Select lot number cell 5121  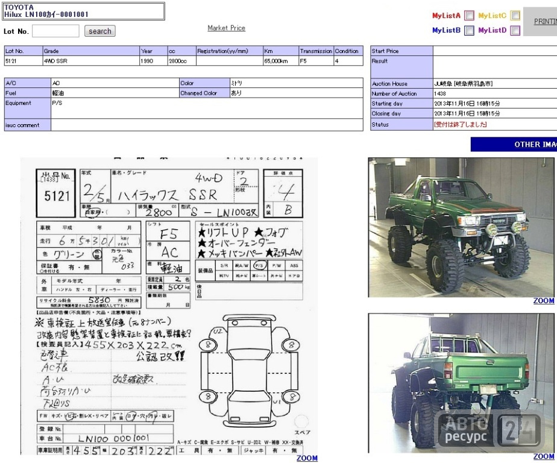tap(24, 61)
